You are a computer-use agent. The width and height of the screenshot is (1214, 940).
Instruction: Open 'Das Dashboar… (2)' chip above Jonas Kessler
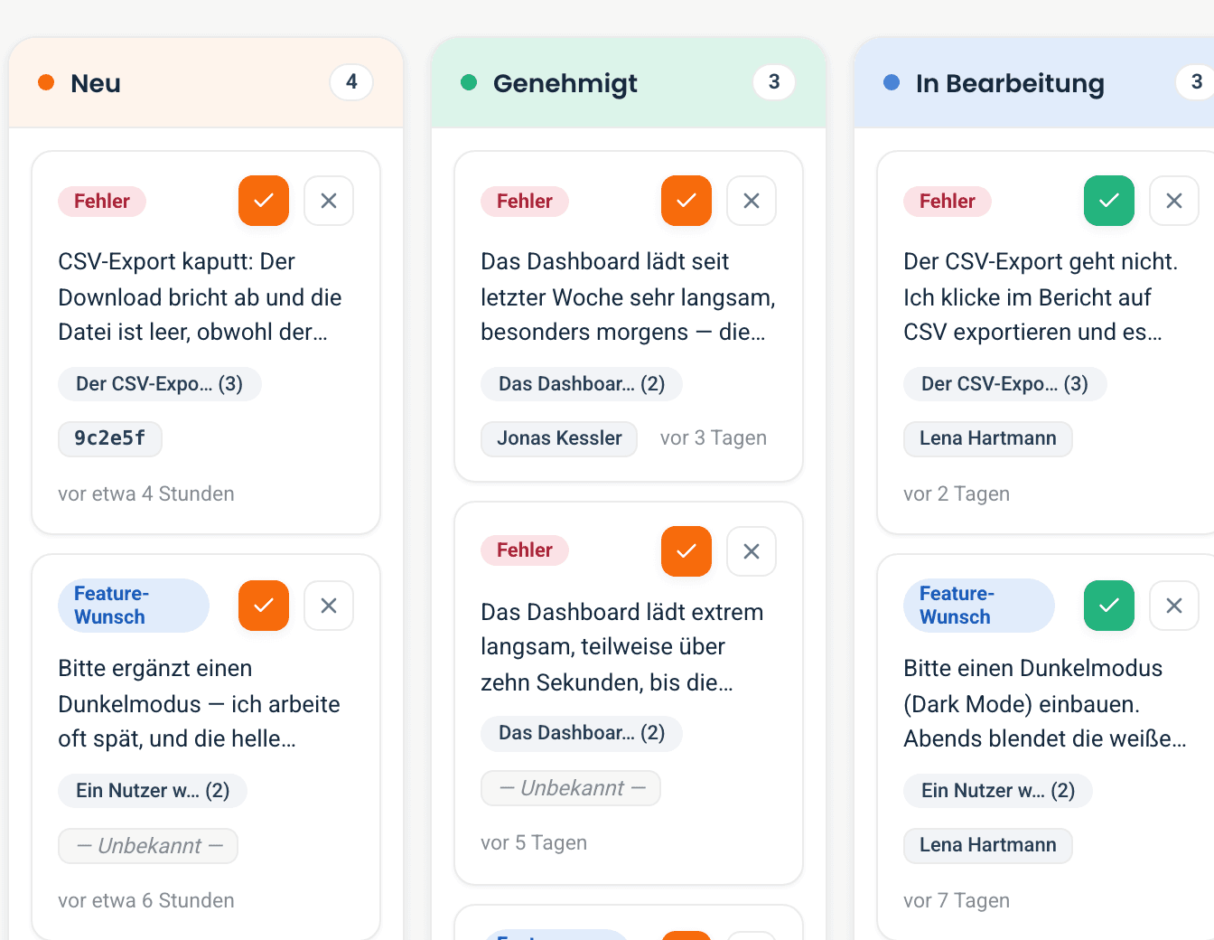582,384
